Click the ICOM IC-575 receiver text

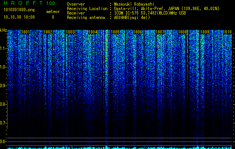click(x=150, y=13)
